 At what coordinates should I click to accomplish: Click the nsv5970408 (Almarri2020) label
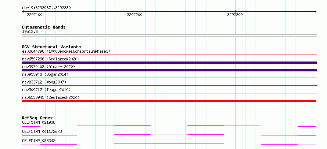pyautogui.click(x=48, y=67)
